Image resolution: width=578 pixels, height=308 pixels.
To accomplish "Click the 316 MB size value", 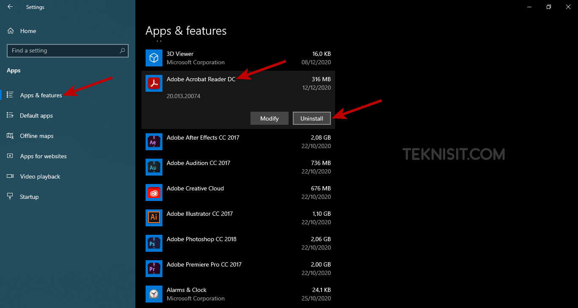I will pos(321,79).
